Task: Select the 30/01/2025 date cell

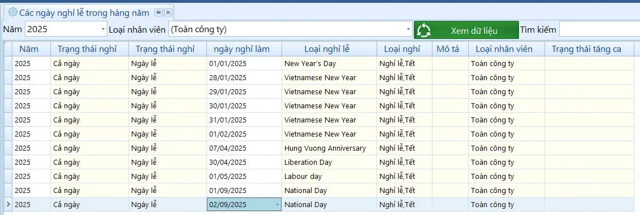Action: pos(244,106)
